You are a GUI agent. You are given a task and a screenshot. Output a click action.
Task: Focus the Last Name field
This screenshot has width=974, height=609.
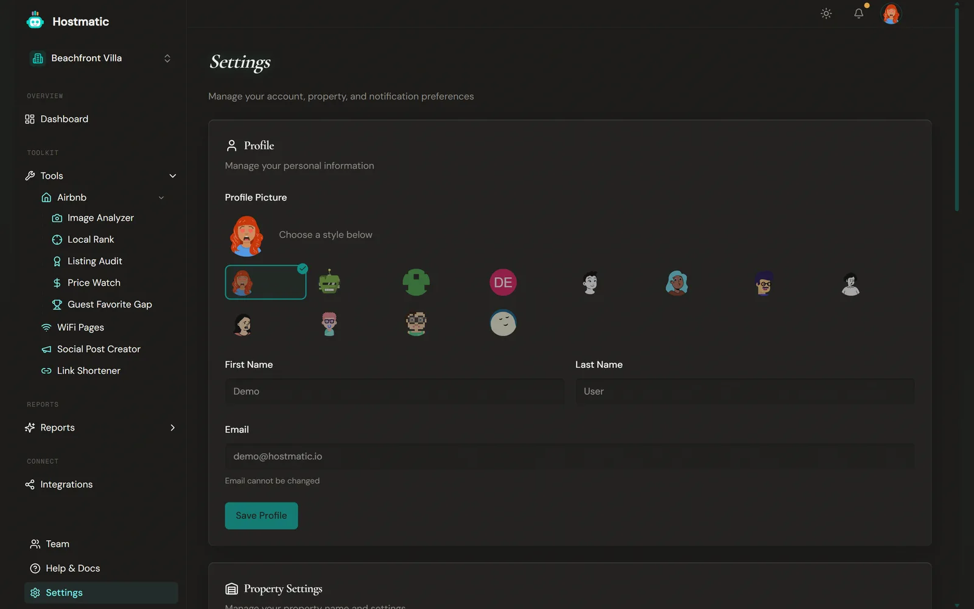(745, 392)
